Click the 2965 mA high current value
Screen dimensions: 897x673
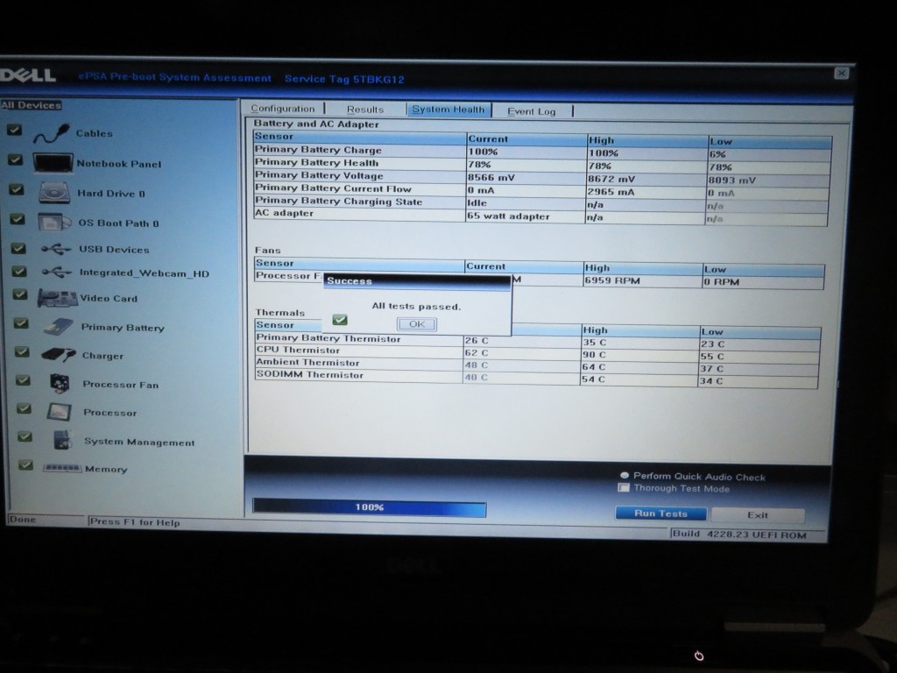(x=611, y=192)
